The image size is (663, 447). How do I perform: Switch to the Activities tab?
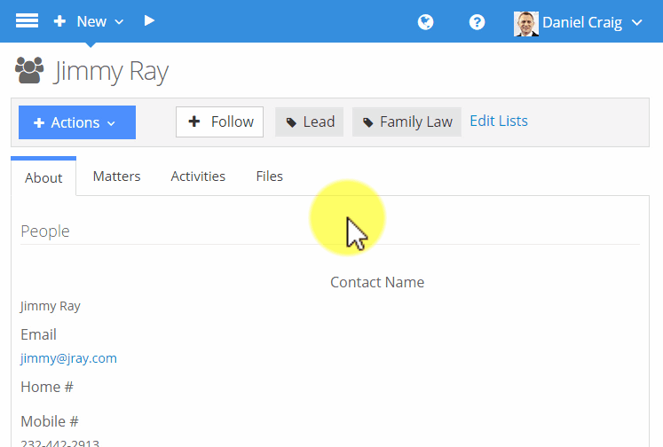tap(198, 176)
